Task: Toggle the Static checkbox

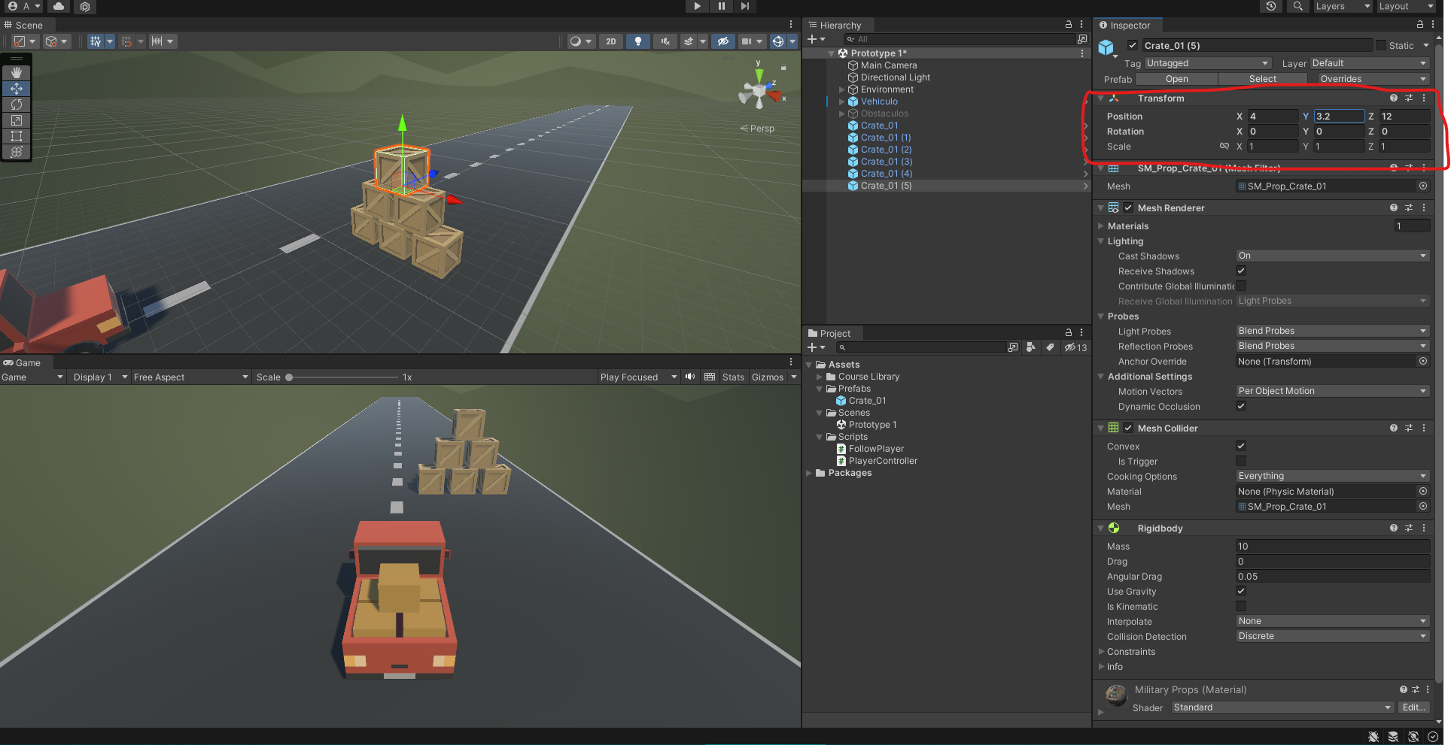Action: pyautogui.click(x=1380, y=45)
